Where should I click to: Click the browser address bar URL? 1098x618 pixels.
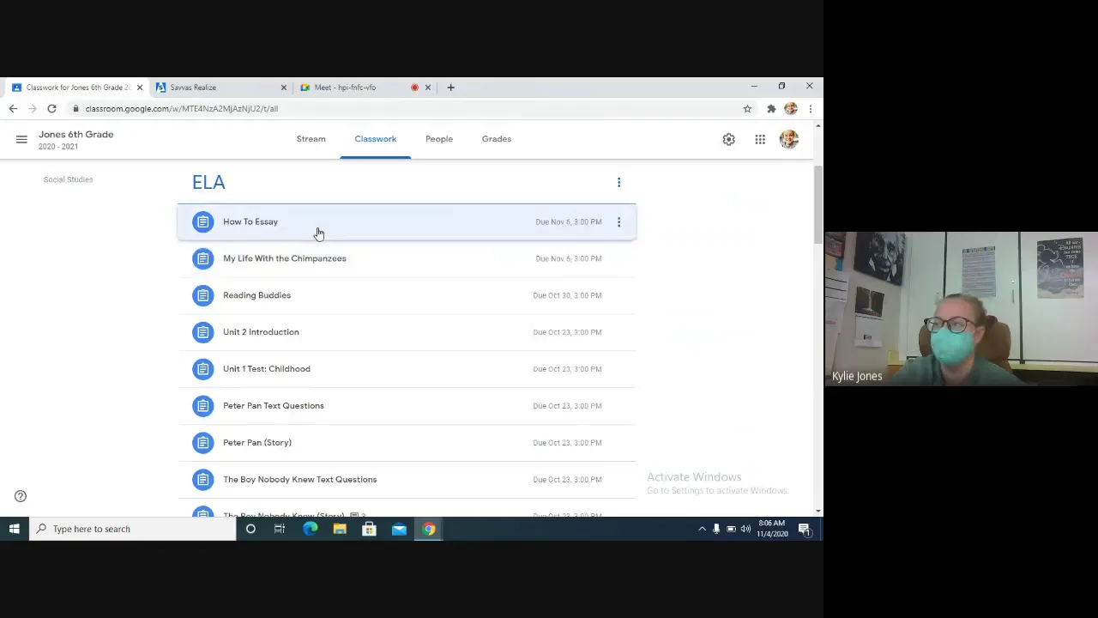pyautogui.click(x=182, y=109)
